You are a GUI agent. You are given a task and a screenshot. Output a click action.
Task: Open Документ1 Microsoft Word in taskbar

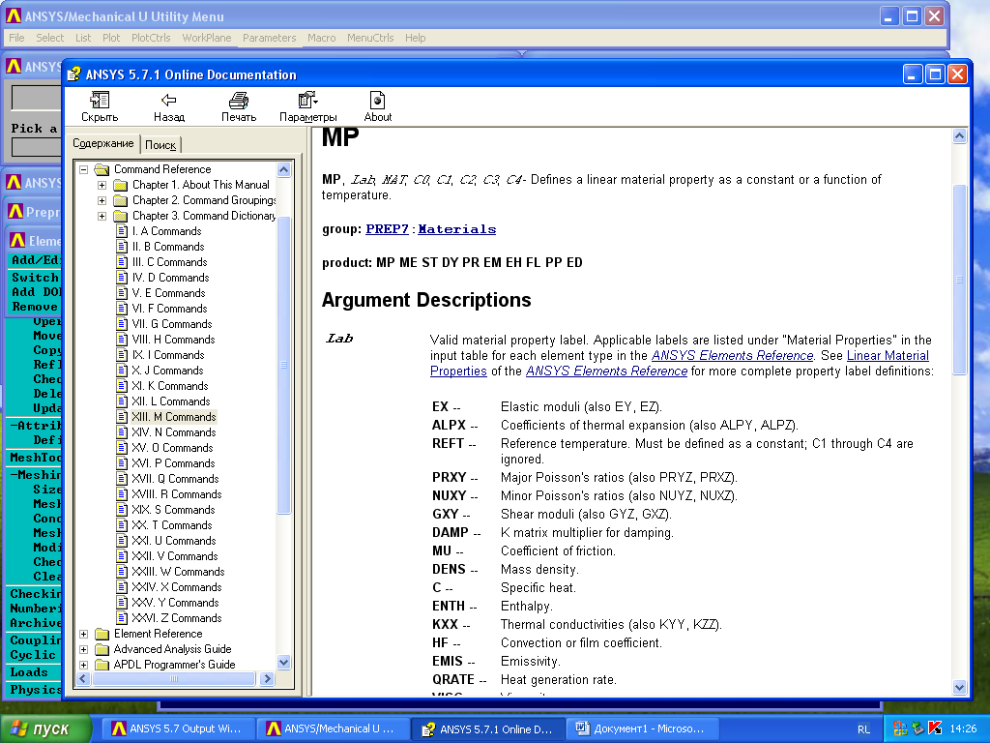[x=642, y=729]
